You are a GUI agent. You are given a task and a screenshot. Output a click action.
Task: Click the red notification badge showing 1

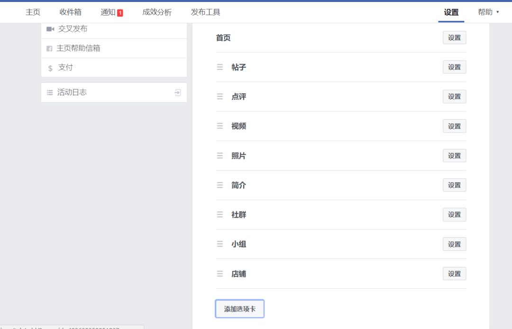tap(121, 12)
